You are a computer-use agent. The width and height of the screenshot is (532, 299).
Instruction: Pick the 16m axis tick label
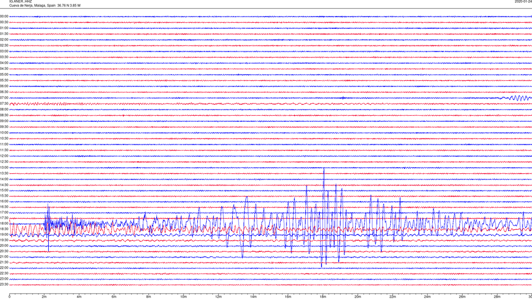[x=288, y=297]
